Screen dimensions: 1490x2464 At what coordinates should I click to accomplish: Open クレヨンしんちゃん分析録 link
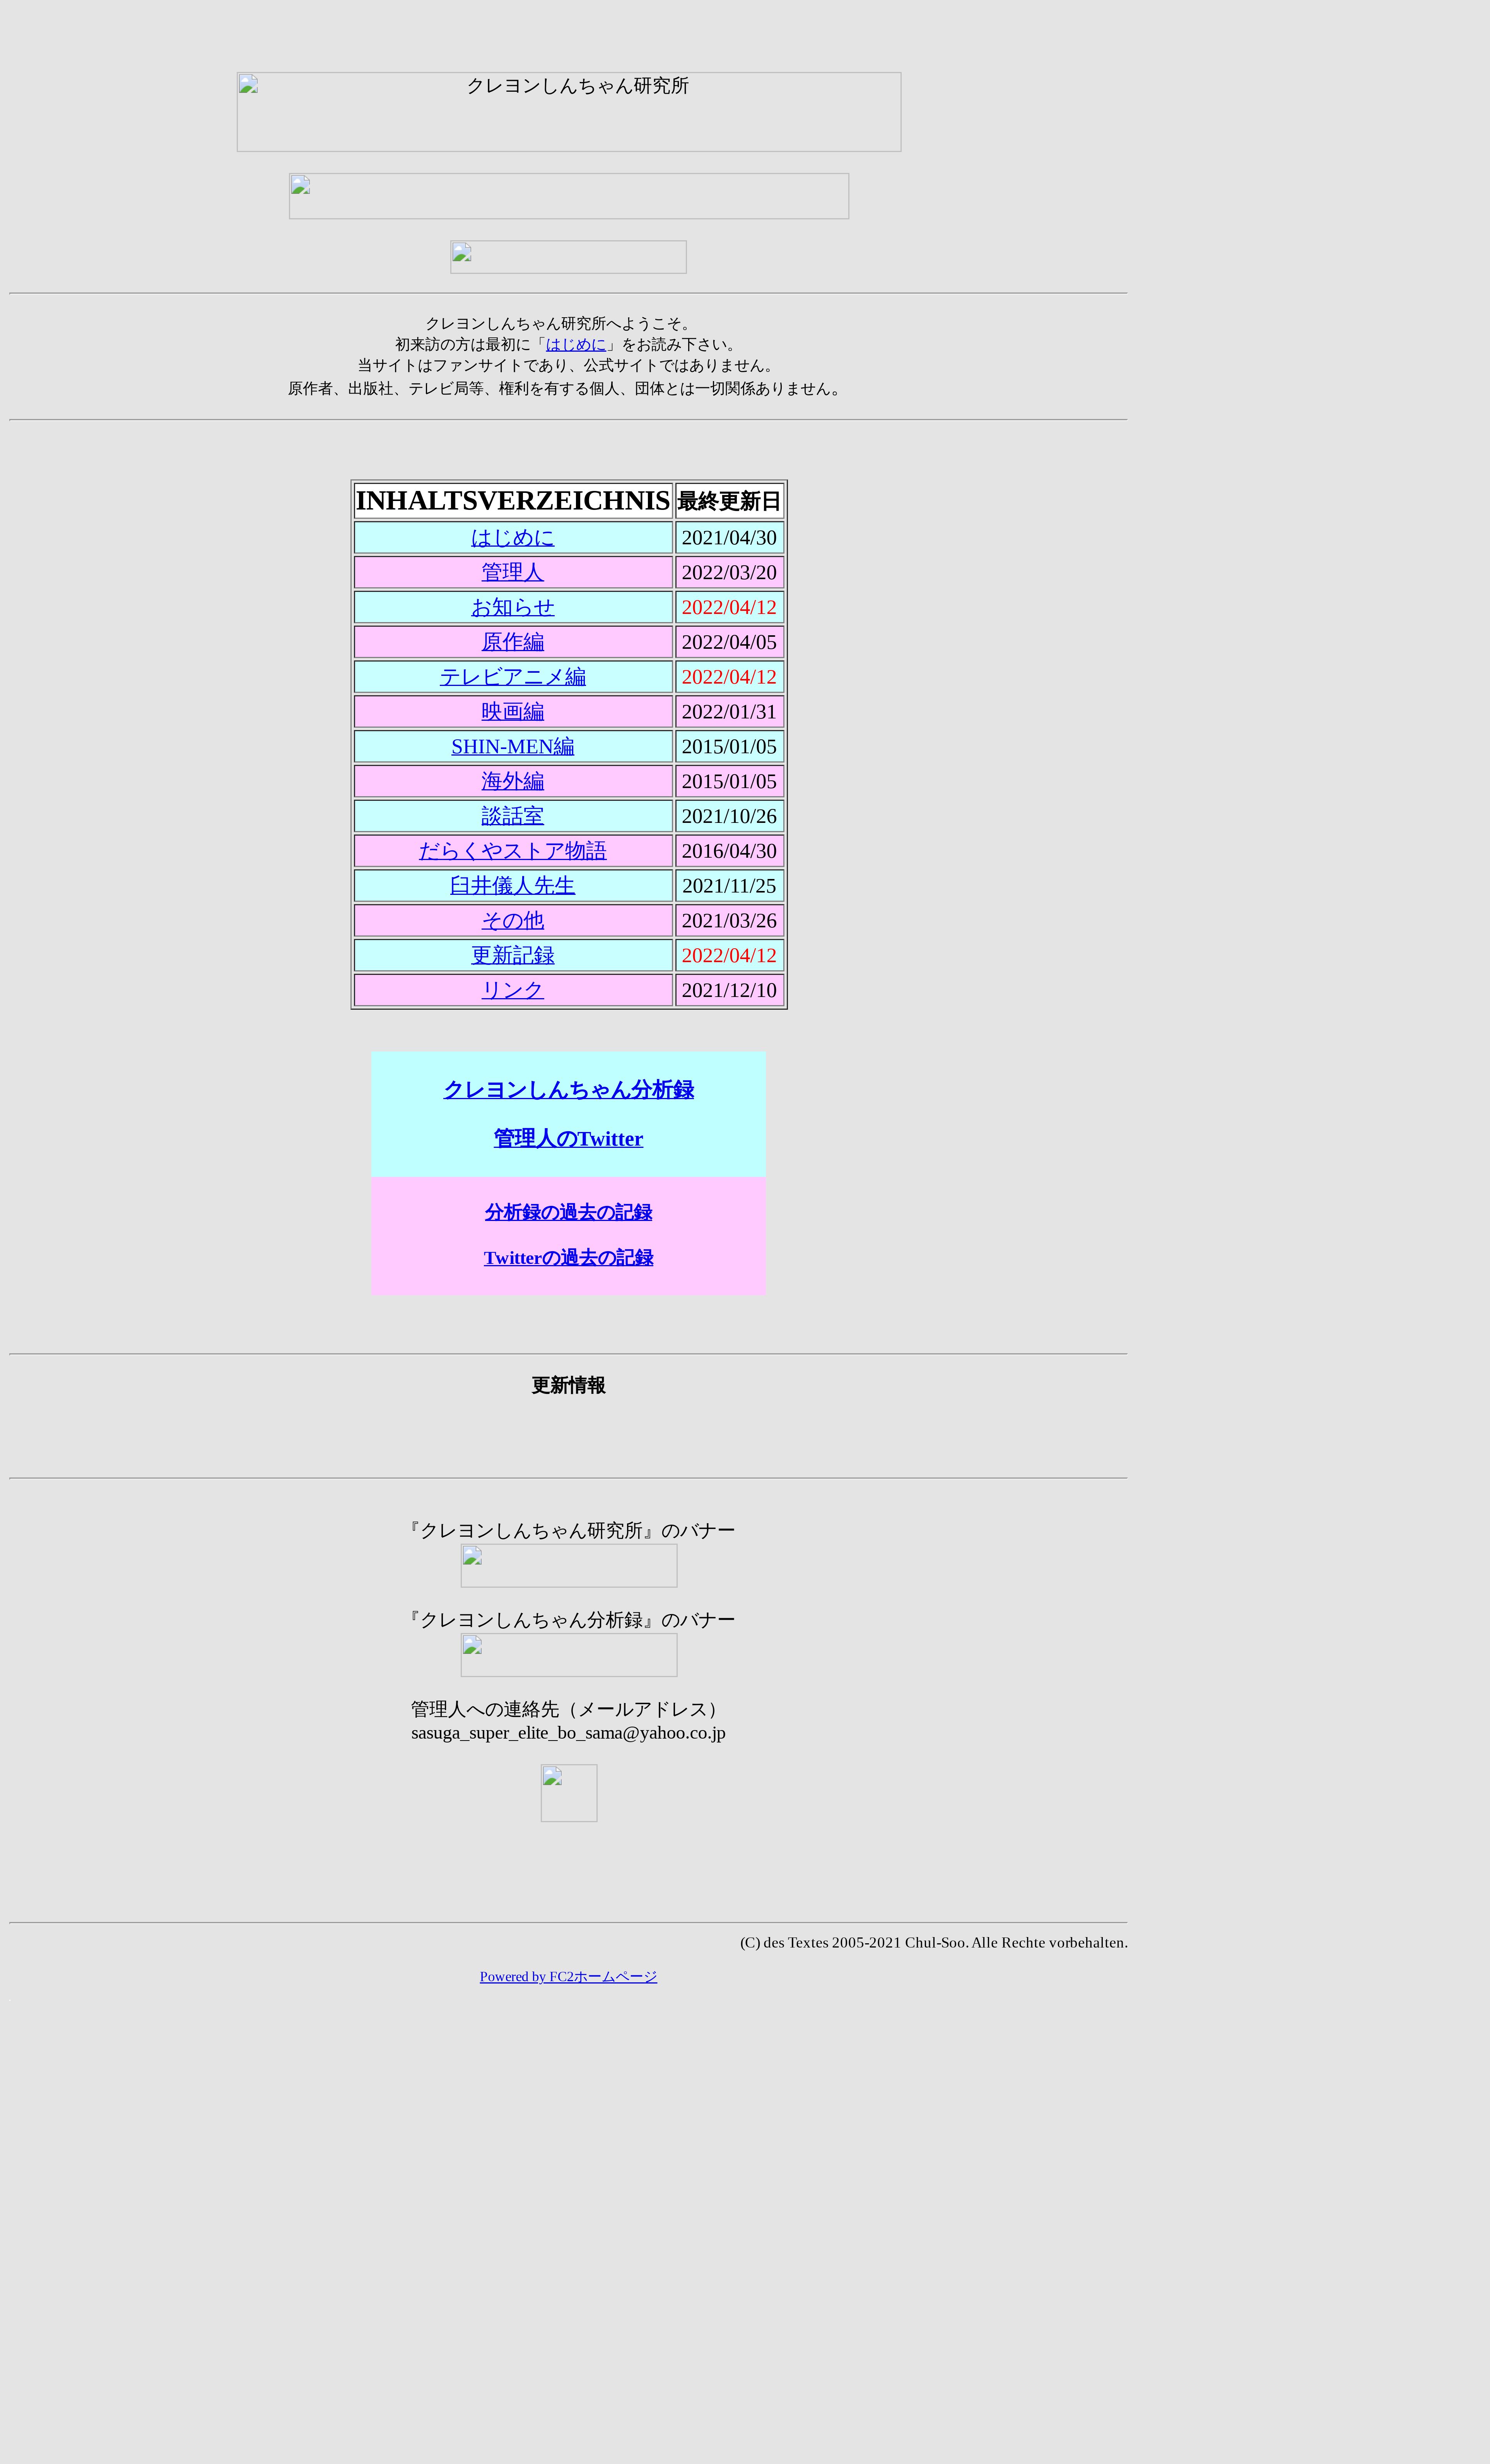pyautogui.click(x=568, y=1090)
